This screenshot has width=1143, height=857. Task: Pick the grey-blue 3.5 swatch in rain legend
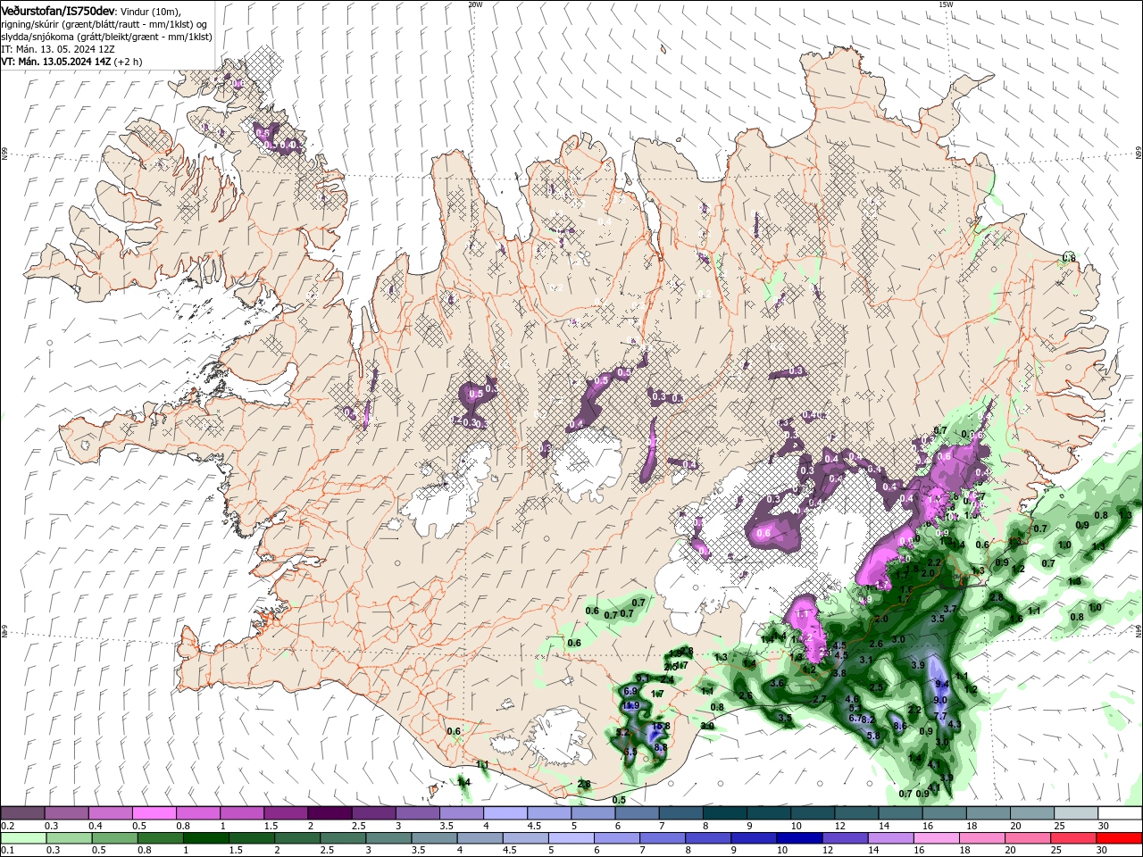pyautogui.click(x=434, y=838)
